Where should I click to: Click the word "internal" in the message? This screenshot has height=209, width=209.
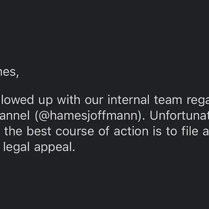coord(128,100)
